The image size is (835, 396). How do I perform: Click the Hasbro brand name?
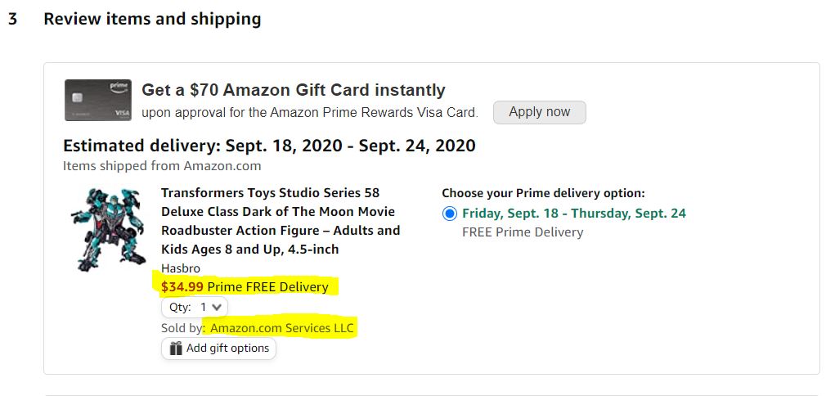(181, 268)
